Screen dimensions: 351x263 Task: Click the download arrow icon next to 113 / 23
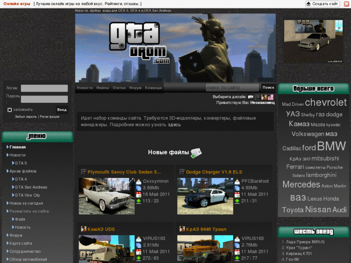coord(139,201)
